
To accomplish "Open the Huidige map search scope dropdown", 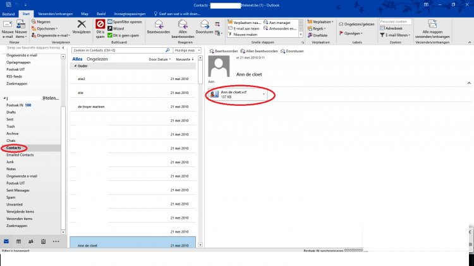I will [186, 50].
